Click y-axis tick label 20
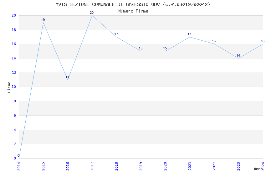Image resolution: width=266 pixels, height=172 pixels. pyautogui.click(x=14, y=15)
